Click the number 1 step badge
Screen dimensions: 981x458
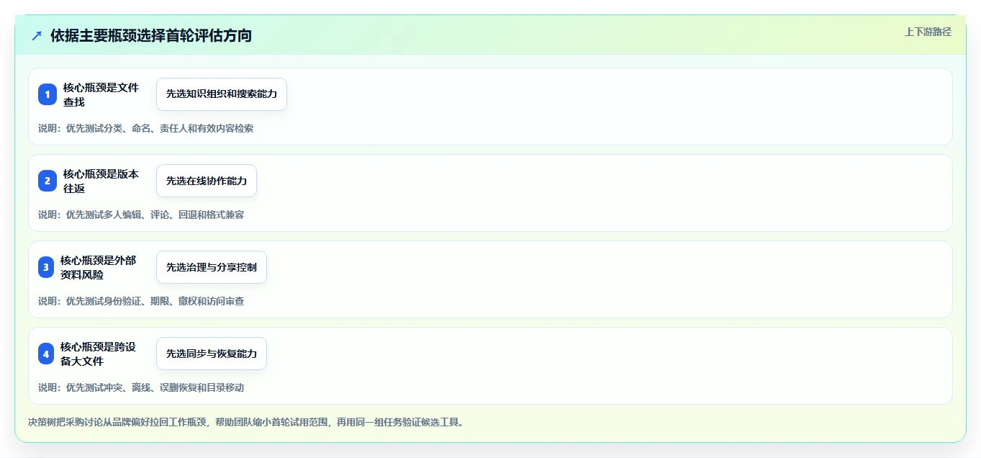tap(48, 94)
